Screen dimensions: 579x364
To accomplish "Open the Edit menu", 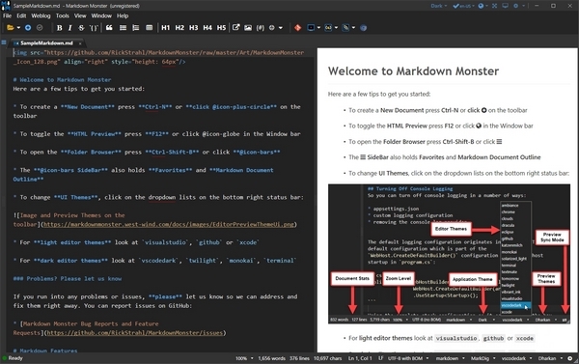I will [21, 15].
